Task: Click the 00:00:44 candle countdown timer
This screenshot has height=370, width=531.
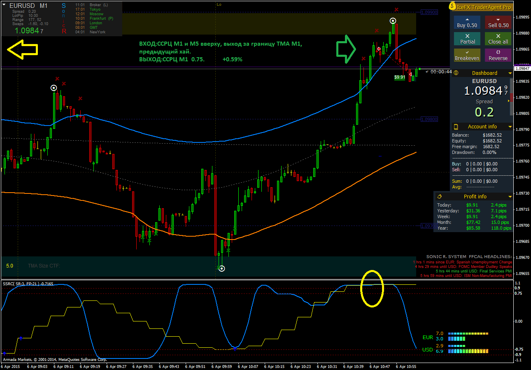Action: click(438, 72)
